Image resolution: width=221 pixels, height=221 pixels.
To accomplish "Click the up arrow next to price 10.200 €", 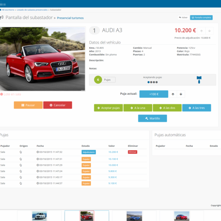I will 201,31.
